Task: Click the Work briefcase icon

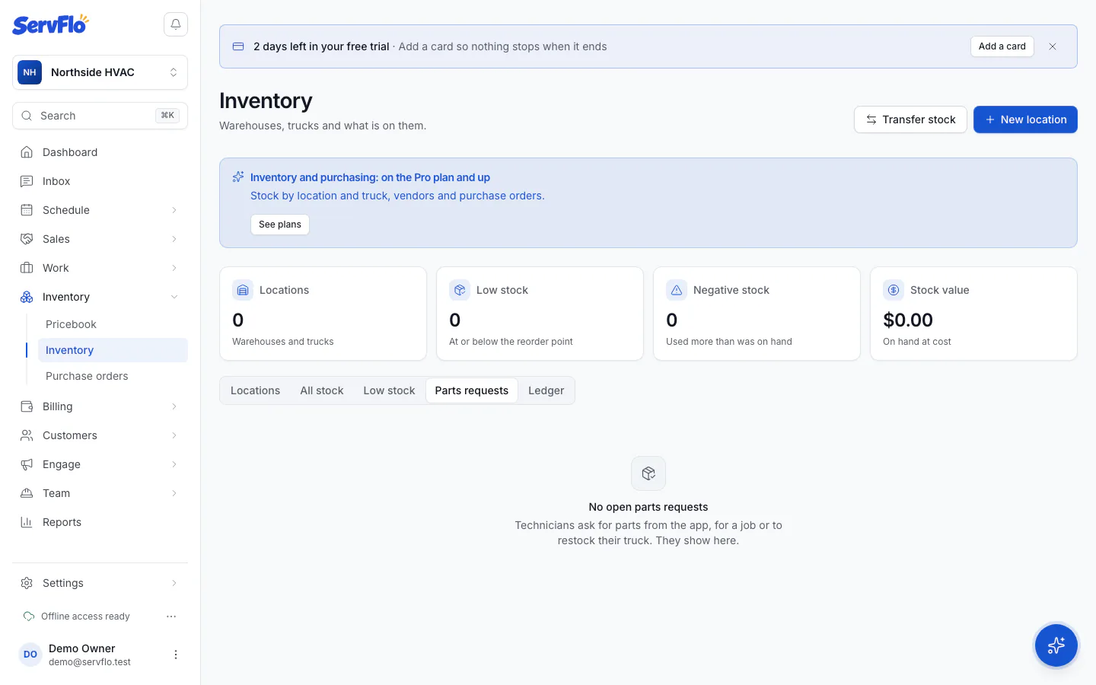Action: (x=27, y=268)
